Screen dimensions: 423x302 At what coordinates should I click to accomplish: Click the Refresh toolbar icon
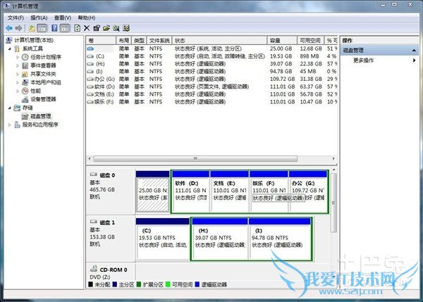77,28
